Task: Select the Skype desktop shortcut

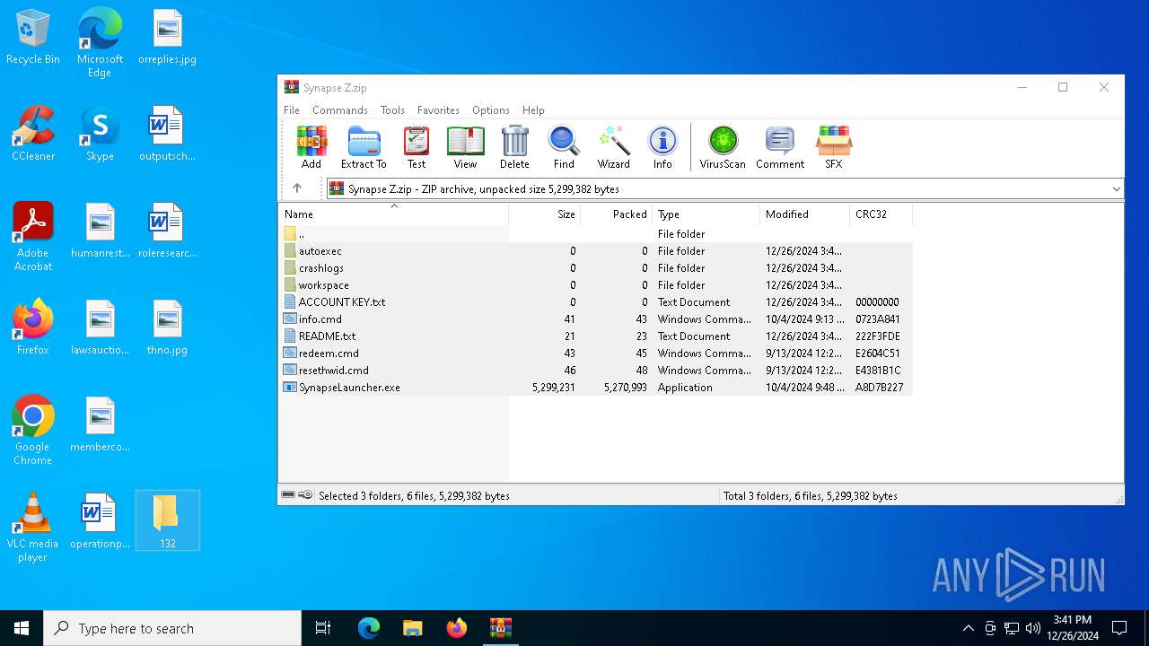Action: coord(100,135)
